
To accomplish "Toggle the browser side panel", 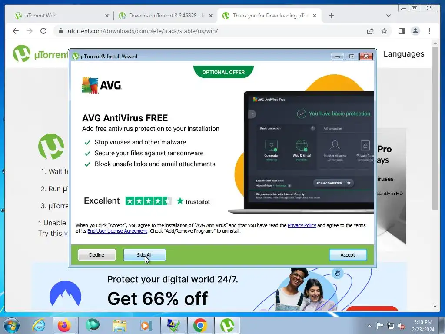I will (x=401, y=31).
